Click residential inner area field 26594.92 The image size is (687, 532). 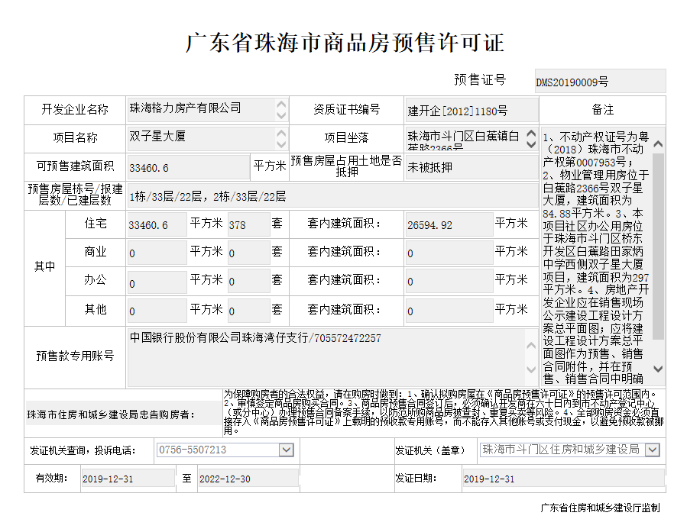pos(449,225)
